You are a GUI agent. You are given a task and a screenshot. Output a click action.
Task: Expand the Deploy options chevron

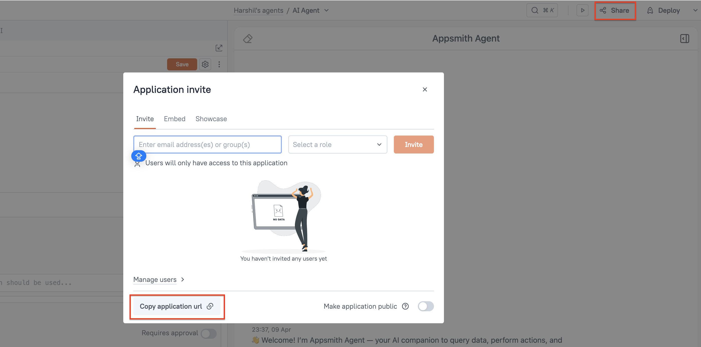pos(695,10)
